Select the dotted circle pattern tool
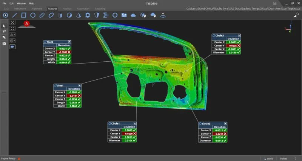 pos(115,15)
